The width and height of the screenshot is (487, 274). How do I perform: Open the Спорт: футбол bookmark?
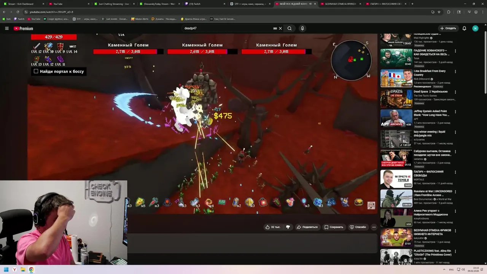(56, 19)
